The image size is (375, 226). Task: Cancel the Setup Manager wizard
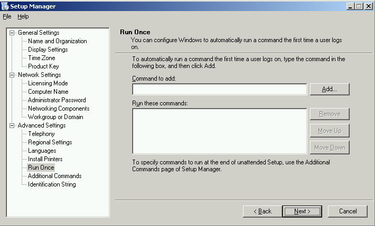pyautogui.click(x=348, y=211)
